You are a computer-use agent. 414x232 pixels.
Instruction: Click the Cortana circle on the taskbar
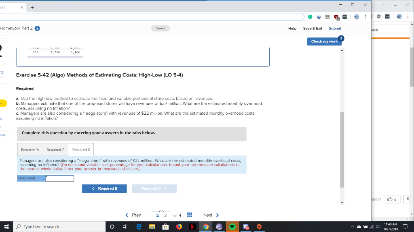point(112,227)
